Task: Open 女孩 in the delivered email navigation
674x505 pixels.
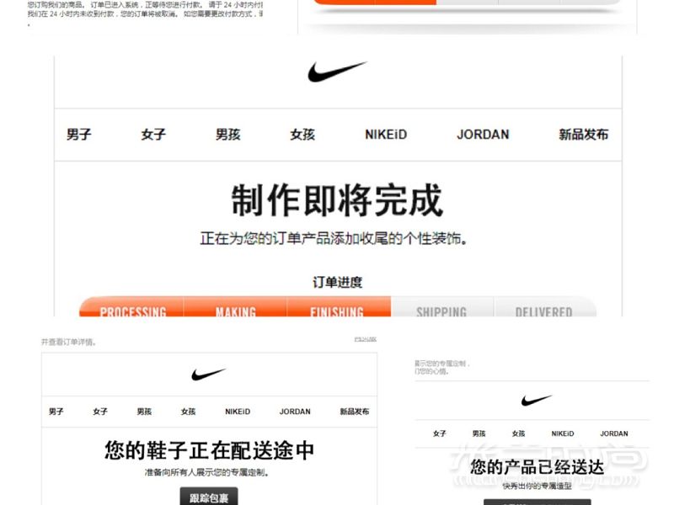Action: point(518,433)
